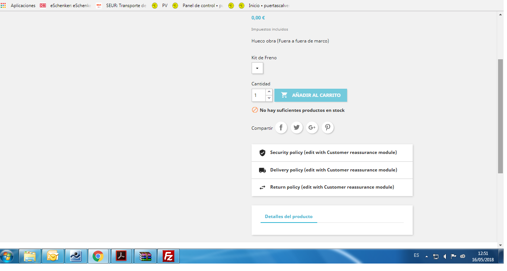
Task: Open Windows Explorer from the taskbar
Action: click(x=30, y=256)
